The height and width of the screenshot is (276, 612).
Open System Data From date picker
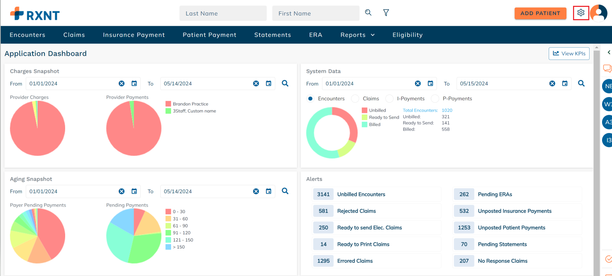point(430,84)
